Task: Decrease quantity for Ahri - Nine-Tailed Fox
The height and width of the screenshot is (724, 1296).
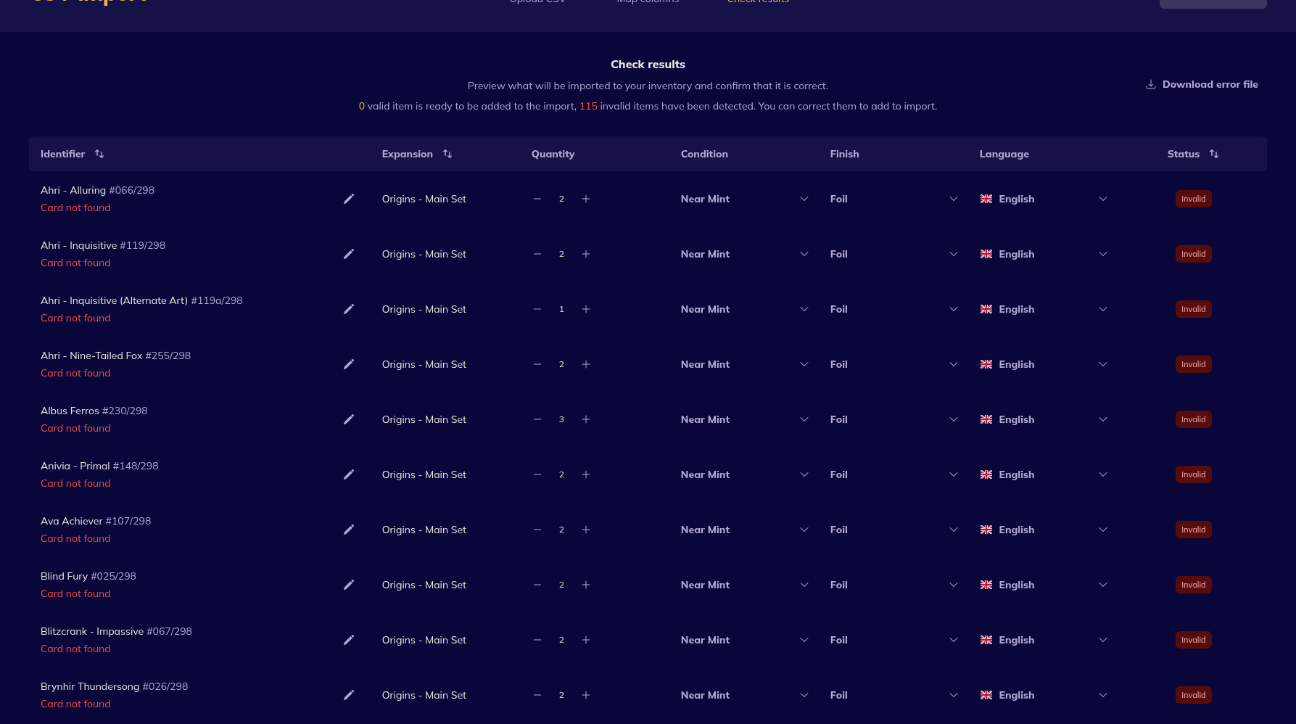Action: tap(537, 364)
